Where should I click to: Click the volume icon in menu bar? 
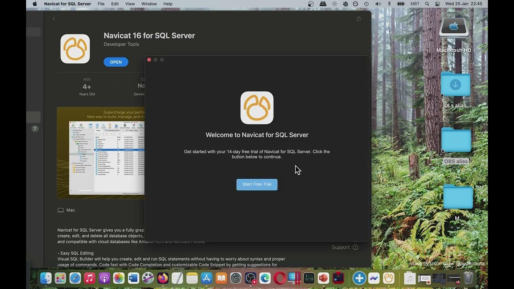pos(378,4)
